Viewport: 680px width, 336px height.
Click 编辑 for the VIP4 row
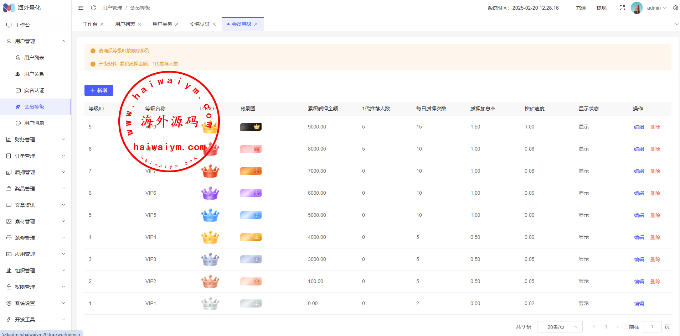click(639, 237)
